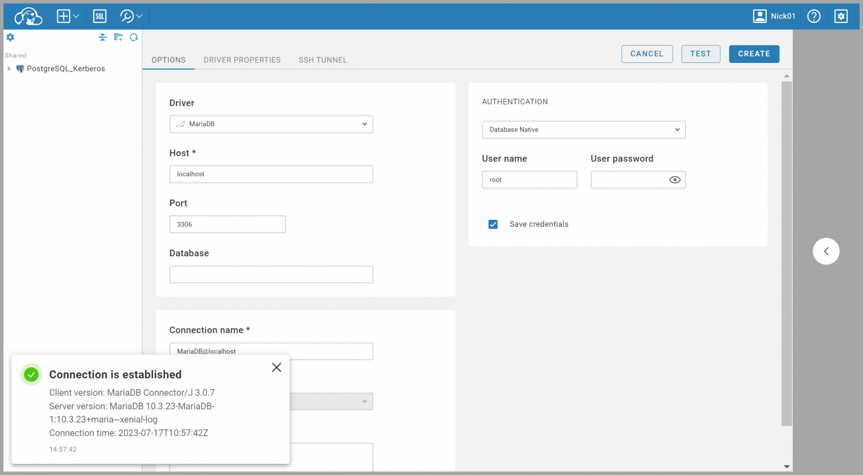Open the new connection plus icon

point(63,16)
